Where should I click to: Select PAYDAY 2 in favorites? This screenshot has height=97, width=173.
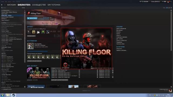pyautogui.click(x=4, y=19)
